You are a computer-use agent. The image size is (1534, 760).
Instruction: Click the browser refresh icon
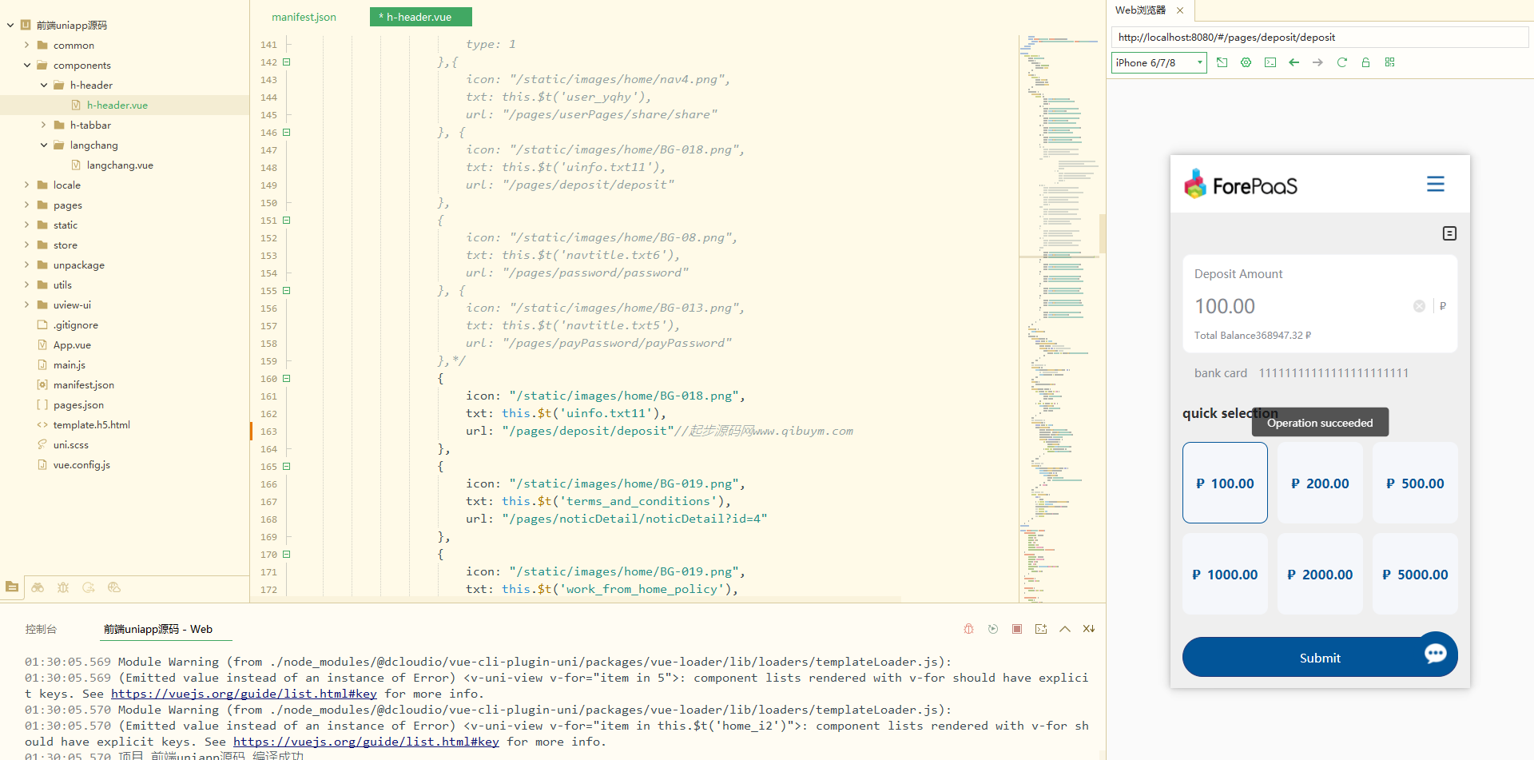coord(1341,62)
